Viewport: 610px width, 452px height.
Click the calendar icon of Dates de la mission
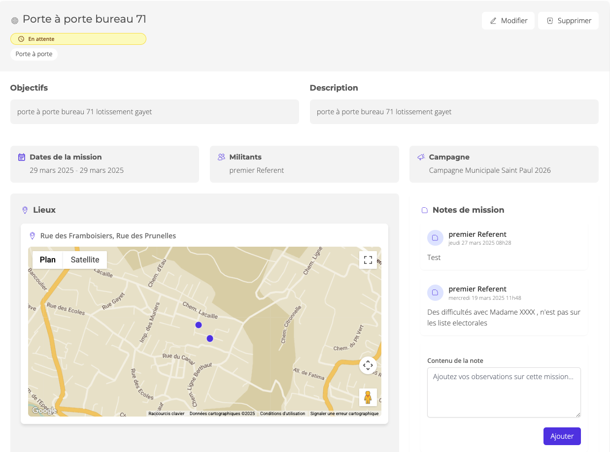22,157
